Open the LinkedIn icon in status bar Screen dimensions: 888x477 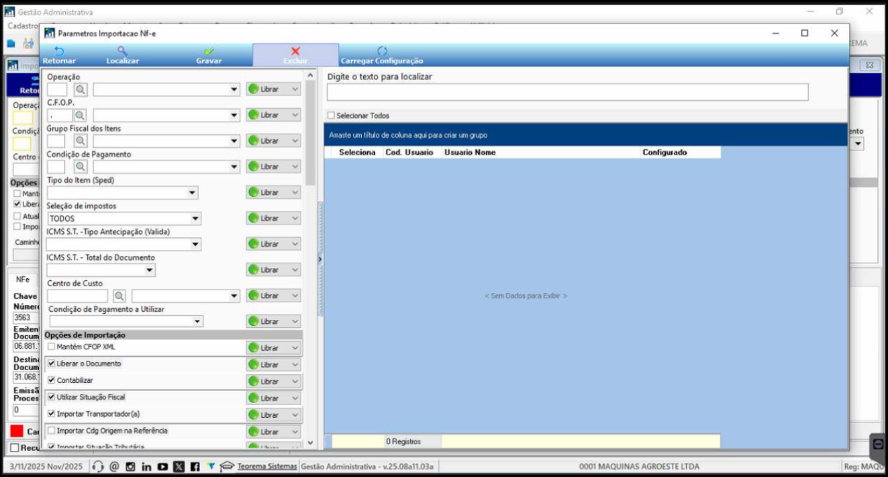(146, 466)
